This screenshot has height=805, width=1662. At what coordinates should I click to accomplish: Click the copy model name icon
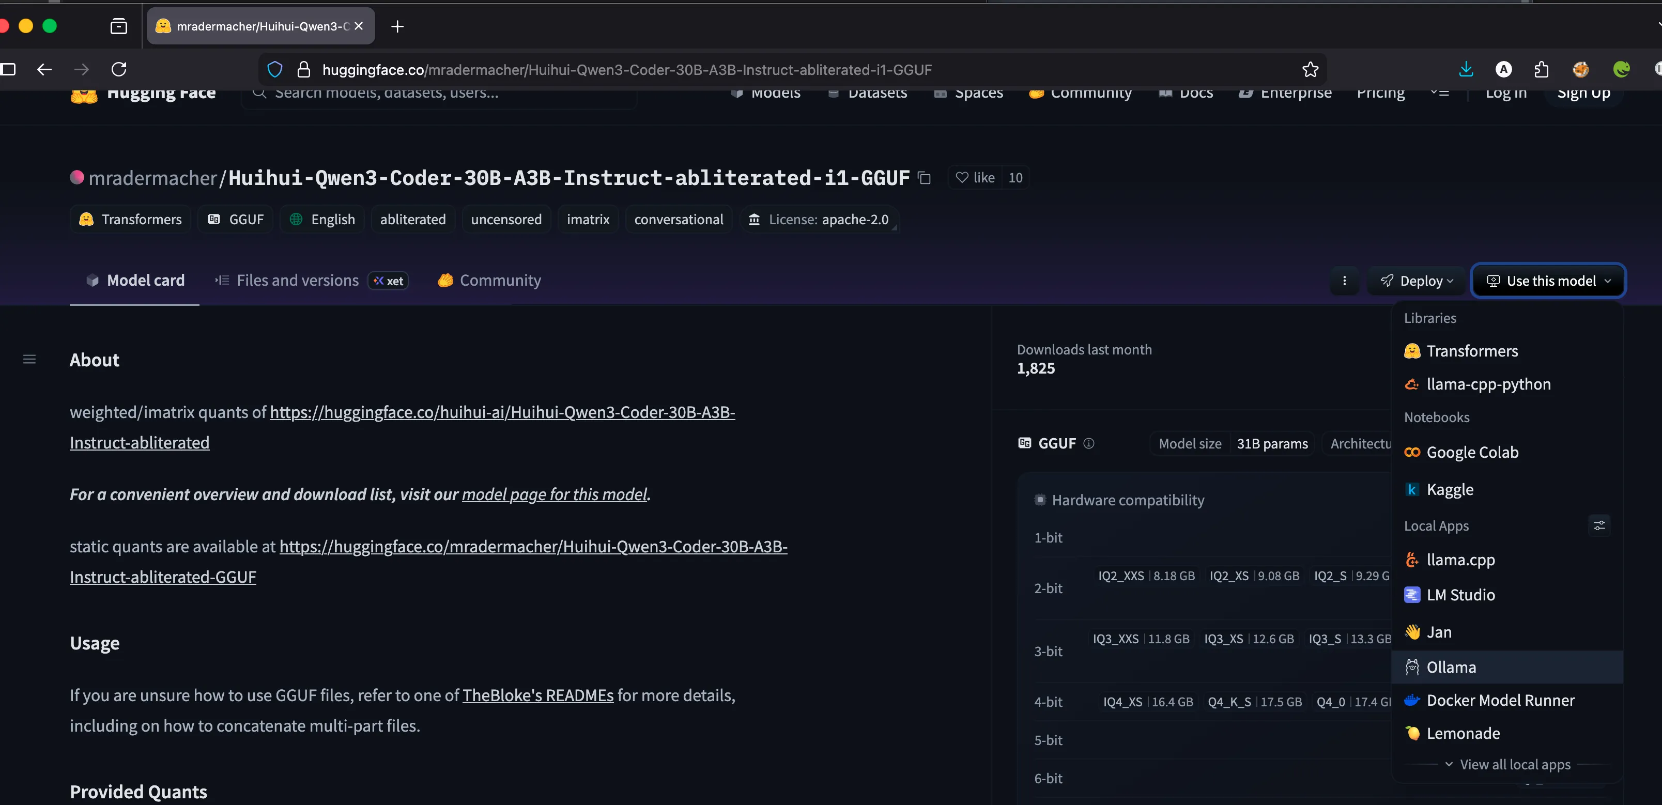pyautogui.click(x=924, y=178)
